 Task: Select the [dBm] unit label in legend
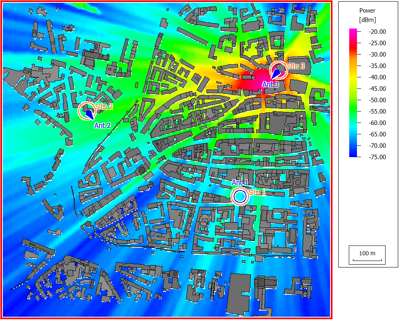tap(367, 20)
